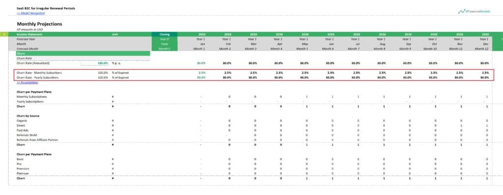This screenshot has height=195, width=503.
Task: Click Churn Rate - Monthly Subscribers label
Action: pyautogui.click(x=39, y=73)
